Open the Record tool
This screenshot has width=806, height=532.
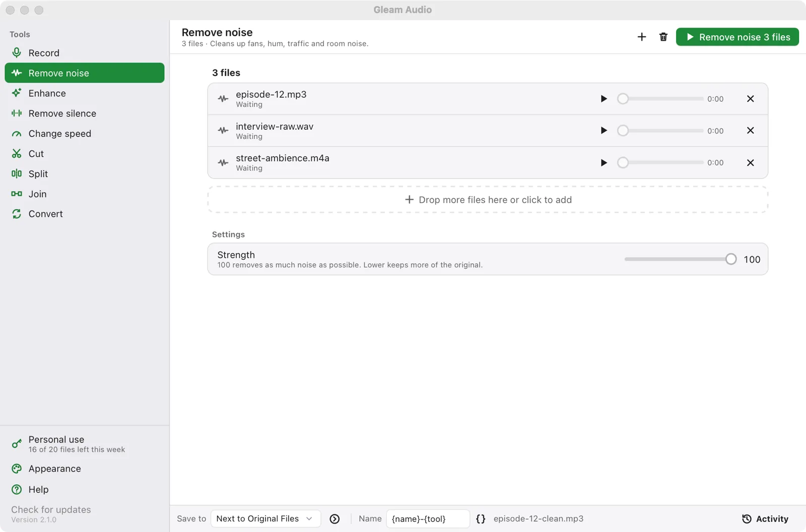(84, 53)
